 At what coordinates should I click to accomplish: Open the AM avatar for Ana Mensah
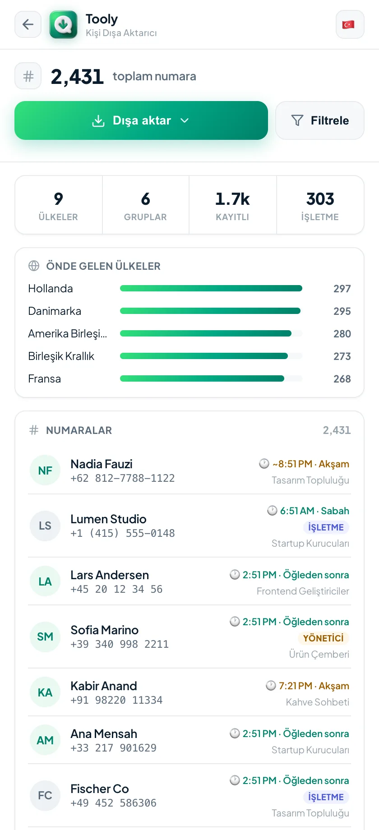45,740
